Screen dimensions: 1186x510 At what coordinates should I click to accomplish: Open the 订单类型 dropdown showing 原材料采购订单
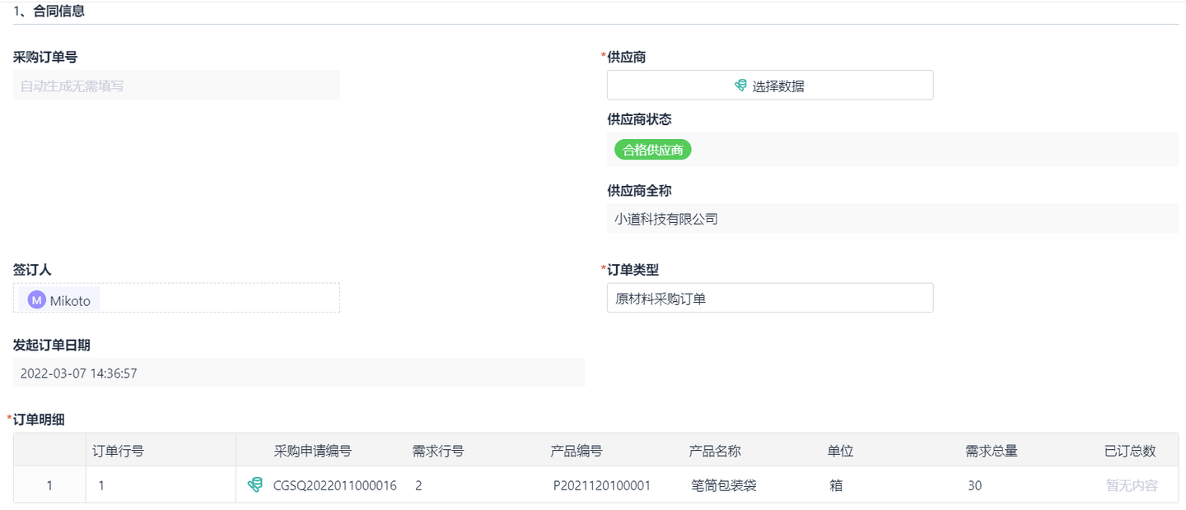pyautogui.click(x=769, y=298)
